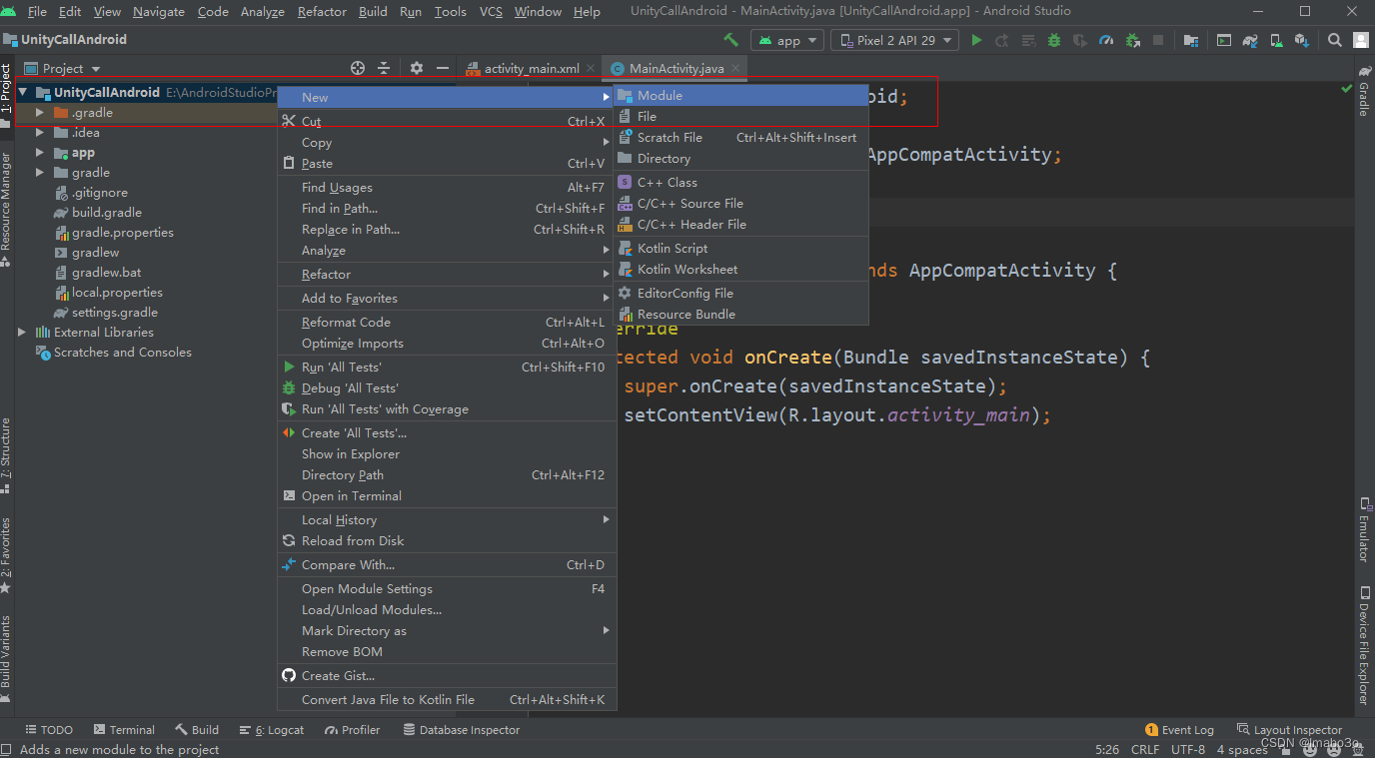Click Open in Terminal in the context menu

[x=446, y=495]
